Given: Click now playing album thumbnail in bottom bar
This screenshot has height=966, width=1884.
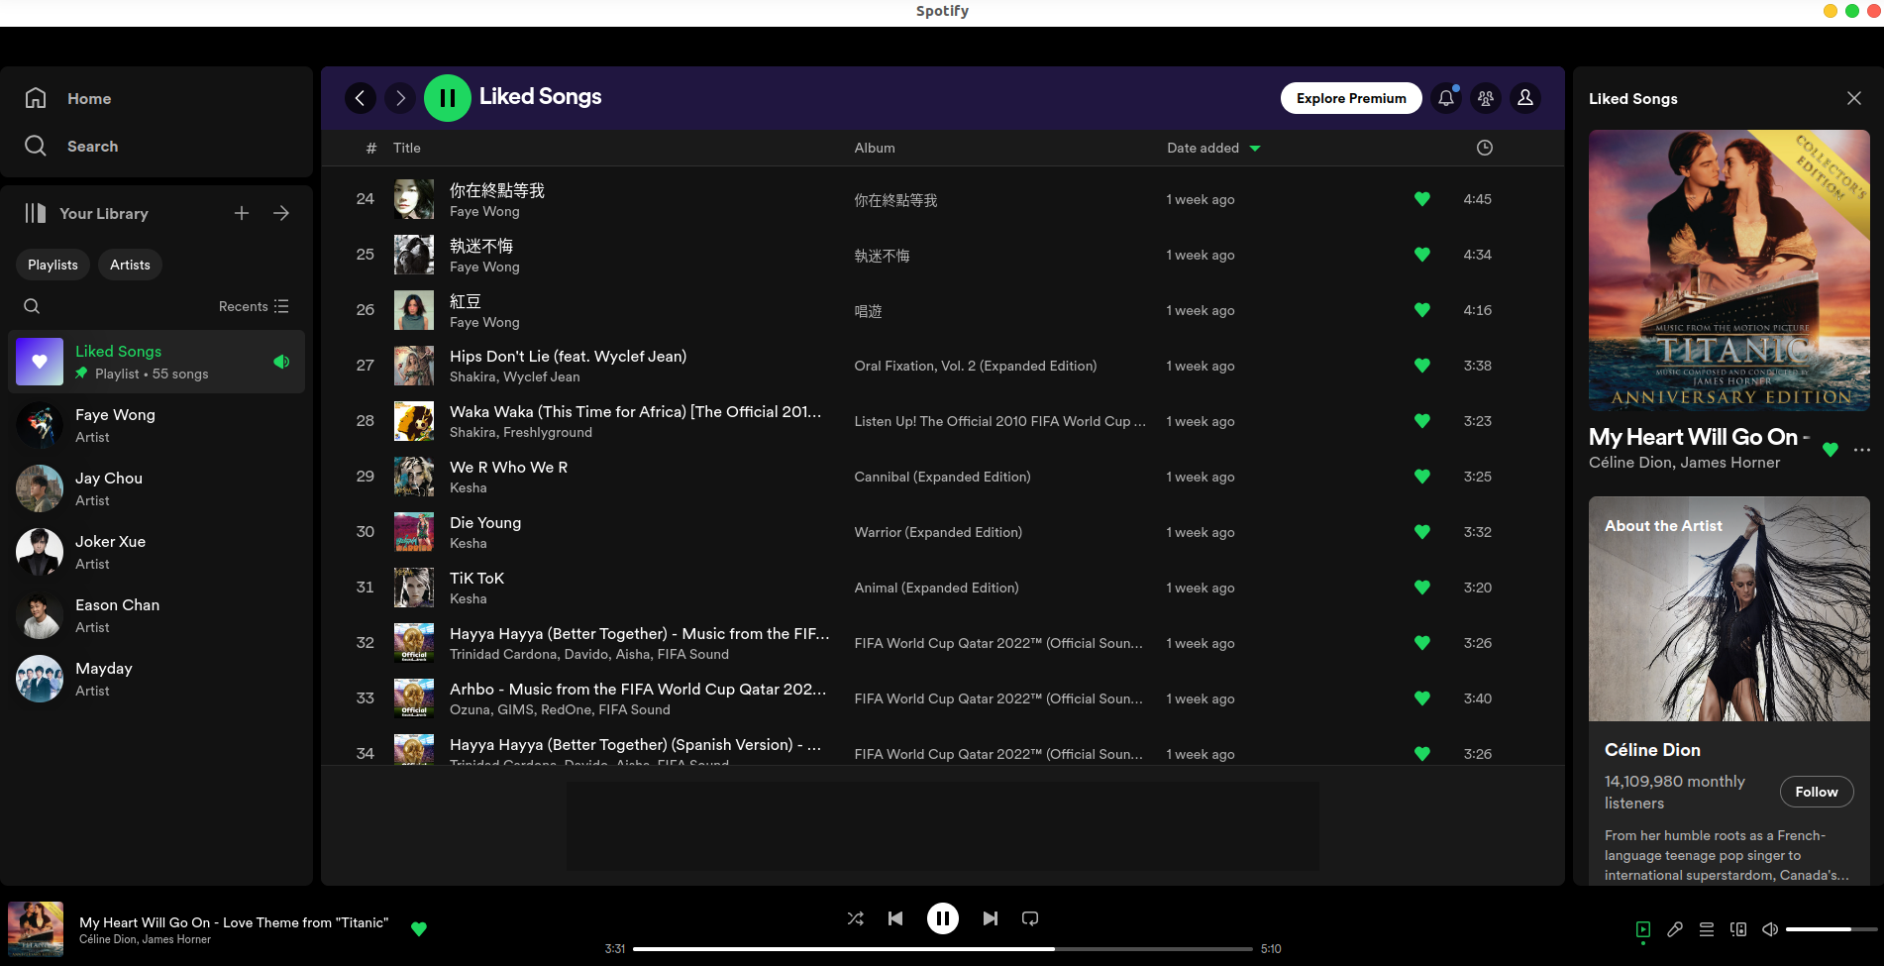Looking at the screenshot, I should [36, 929].
